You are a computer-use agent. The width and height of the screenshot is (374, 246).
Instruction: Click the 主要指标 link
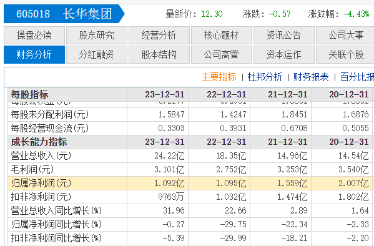click(219, 77)
